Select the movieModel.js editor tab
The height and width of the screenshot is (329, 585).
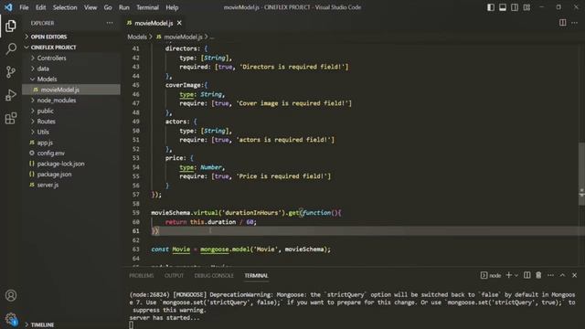pyautogui.click(x=154, y=23)
